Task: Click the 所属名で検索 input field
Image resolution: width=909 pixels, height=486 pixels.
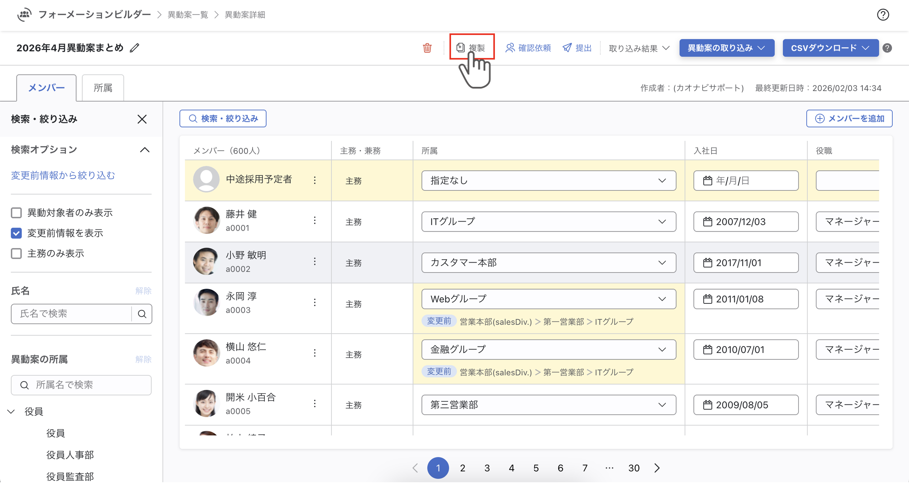Action: [x=81, y=385]
